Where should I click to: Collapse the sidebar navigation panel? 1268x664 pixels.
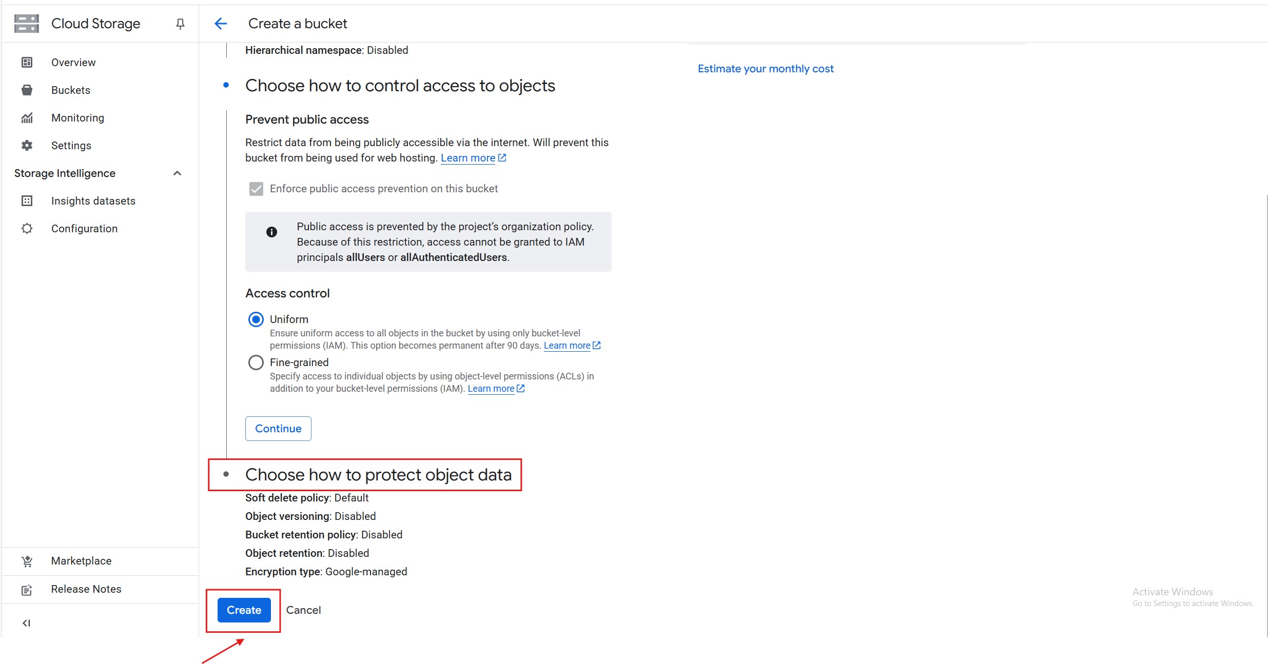[x=26, y=623]
